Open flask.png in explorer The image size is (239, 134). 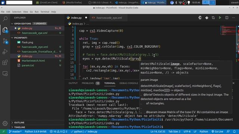(37, 42)
